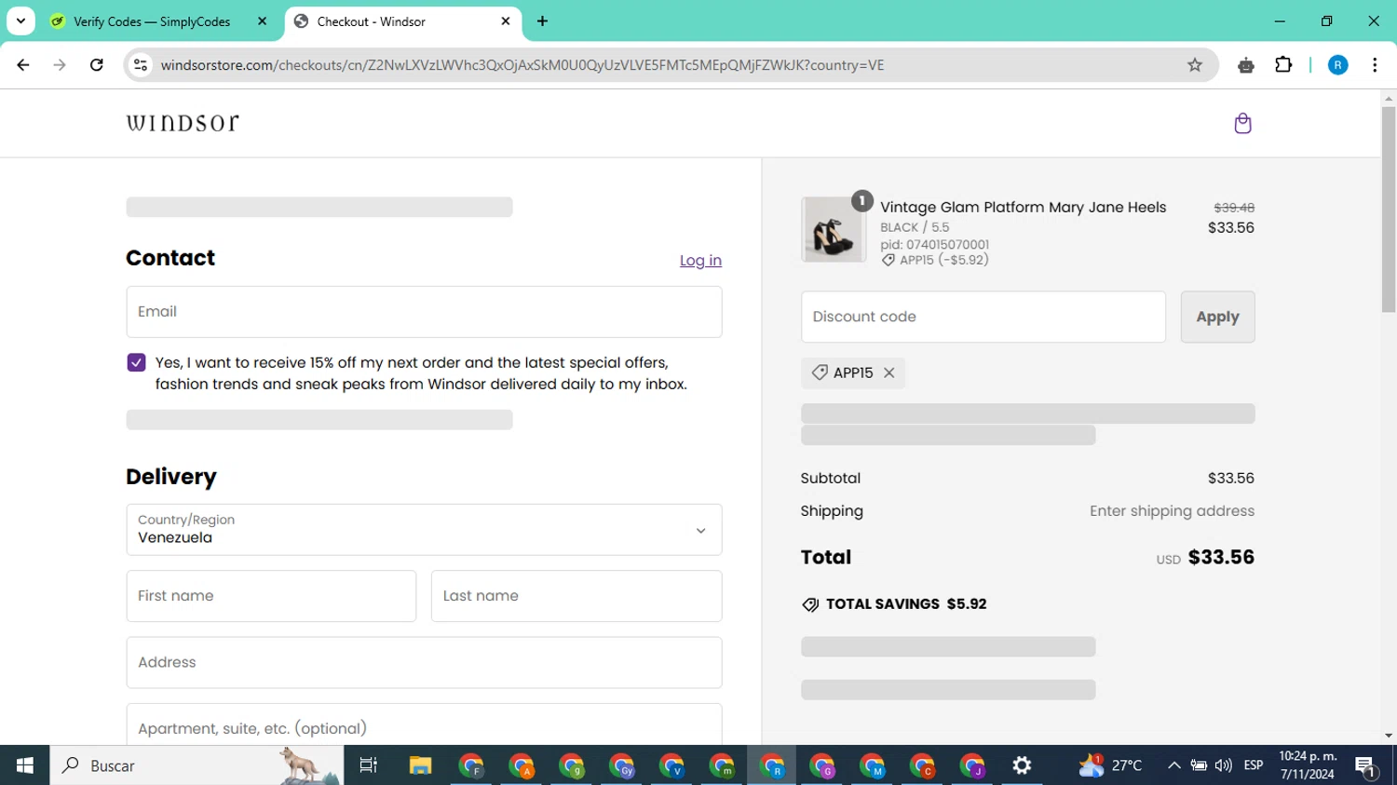Open the Windows Start menu
Viewport: 1397px width, 785px height.
click(25, 765)
